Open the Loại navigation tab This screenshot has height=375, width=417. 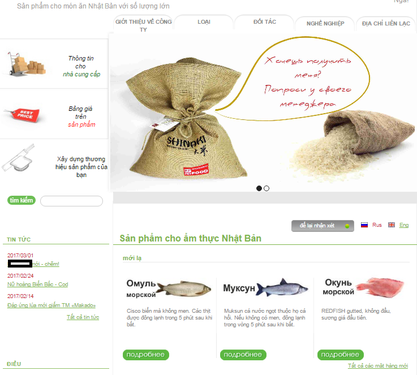204,22
